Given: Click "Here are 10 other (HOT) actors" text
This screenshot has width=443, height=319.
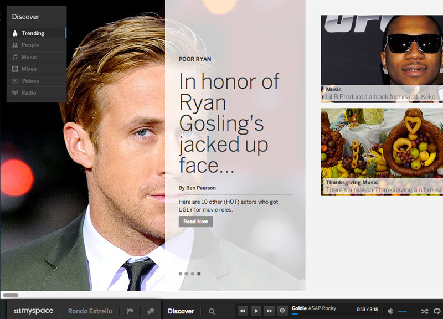Looking at the screenshot, I should click(x=228, y=205).
